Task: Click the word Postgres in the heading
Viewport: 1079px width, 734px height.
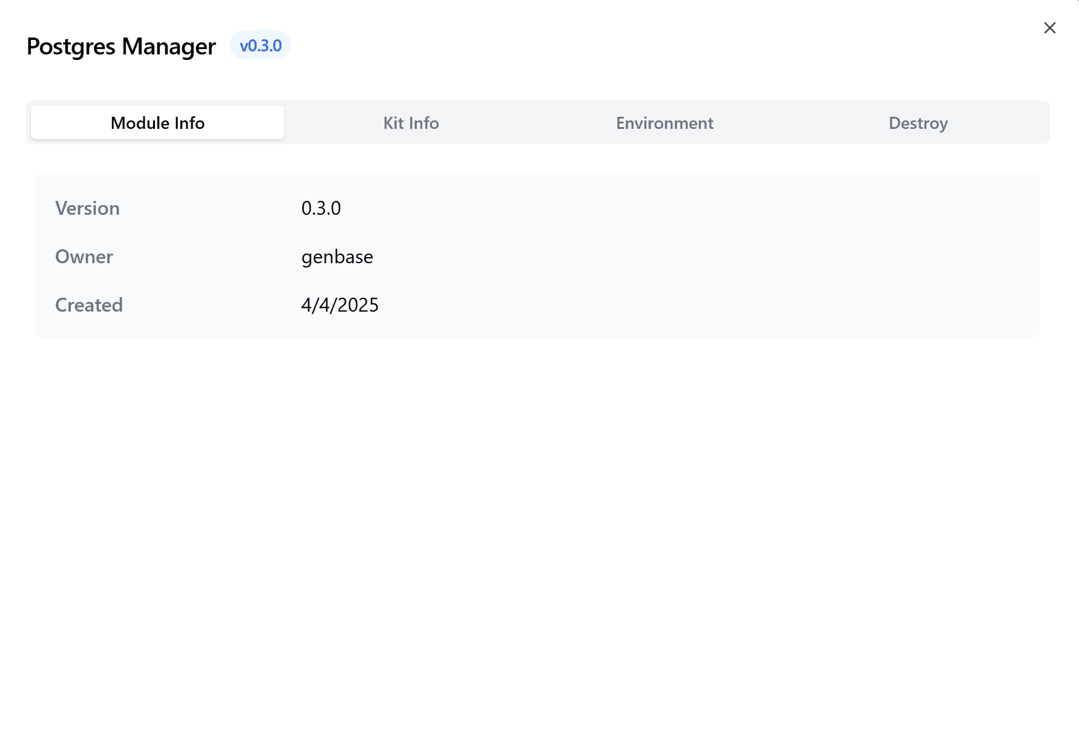Action: (x=71, y=47)
